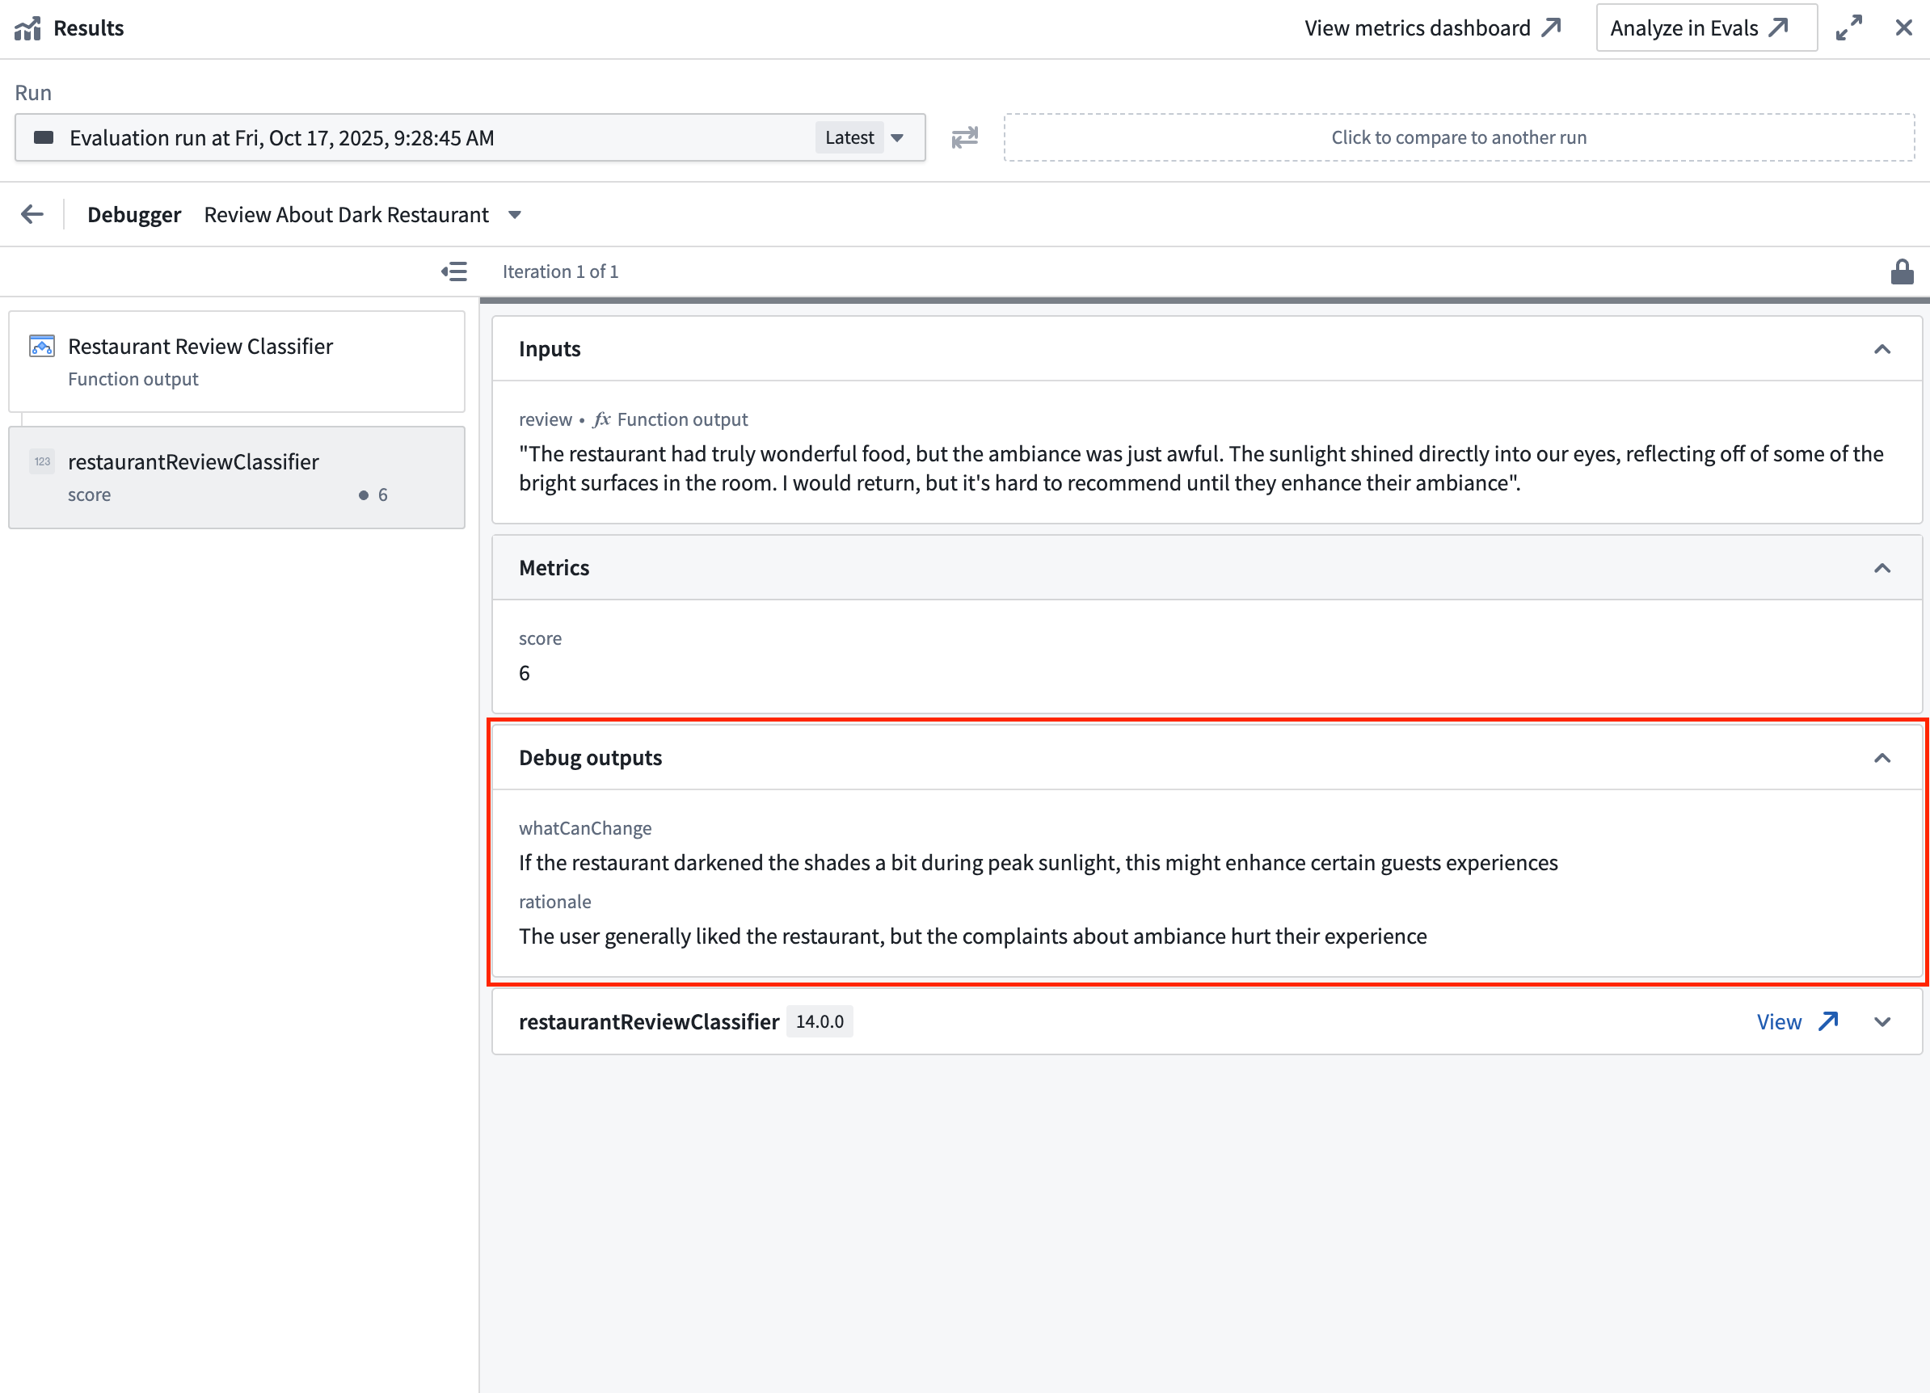Select the restaurantReviewClassifier score item in sidebar

pyautogui.click(x=237, y=477)
